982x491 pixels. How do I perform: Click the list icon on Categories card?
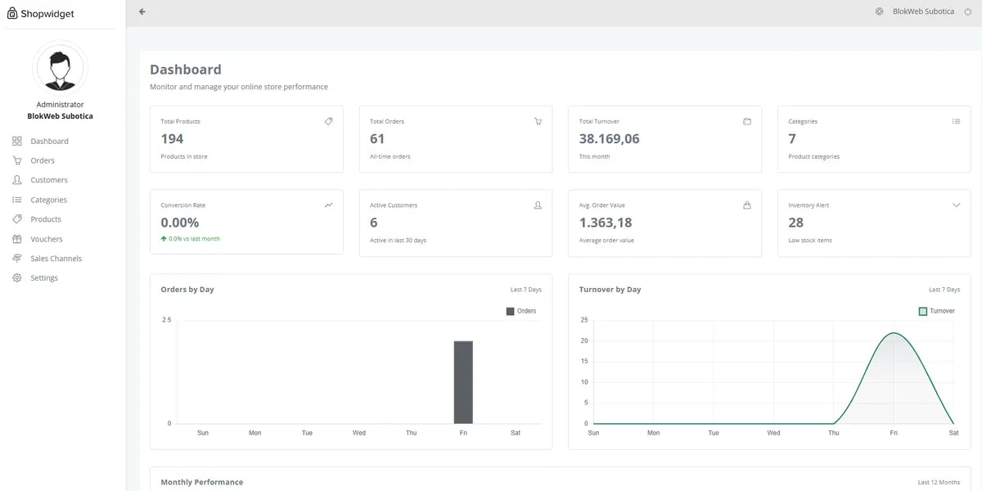956,121
